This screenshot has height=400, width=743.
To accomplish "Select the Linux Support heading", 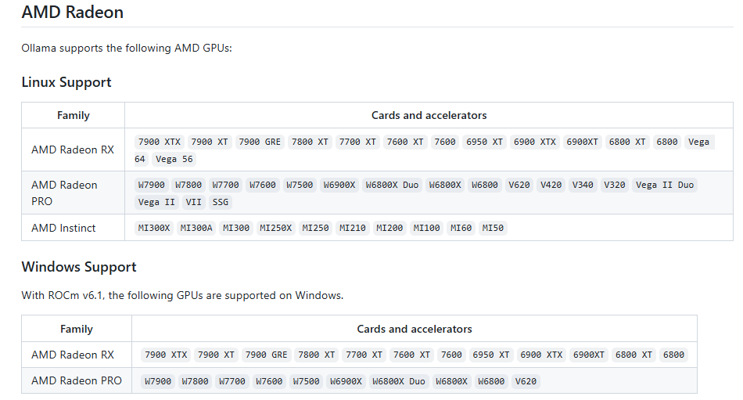I will (x=66, y=82).
